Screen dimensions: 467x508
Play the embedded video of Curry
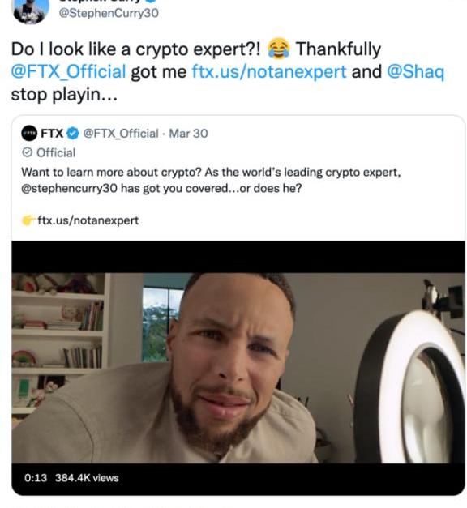pyautogui.click(x=238, y=368)
